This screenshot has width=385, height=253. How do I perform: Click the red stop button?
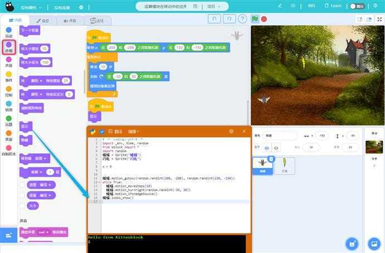[x=264, y=19]
